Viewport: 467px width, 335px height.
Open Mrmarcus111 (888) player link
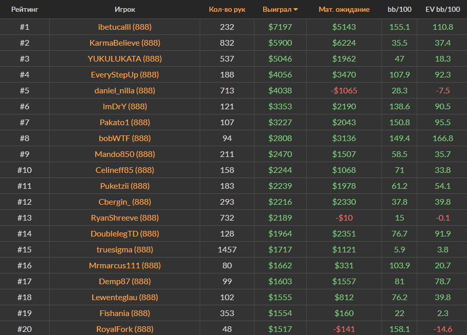point(124,265)
